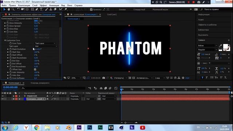The height and width of the screenshot is (131, 233).
Task: Click the Windows Start button
Action: pyautogui.click(x=5, y=128)
